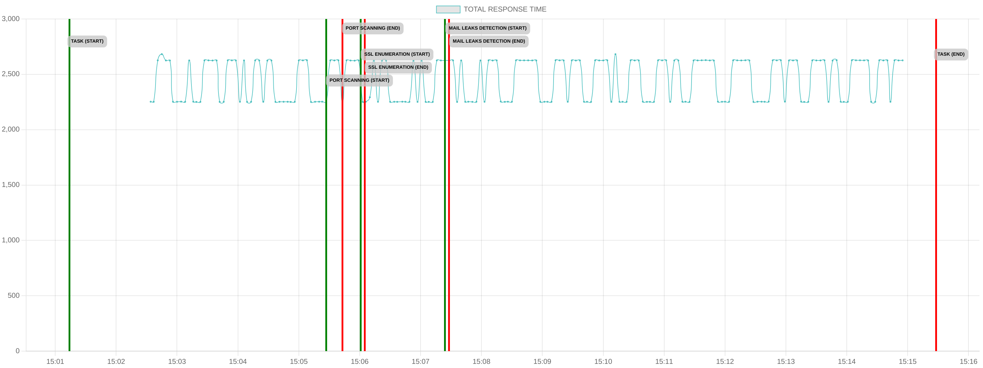The height and width of the screenshot is (368, 983).
Task: Click the 1,500 y-axis label
Action: click(x=11, y=185)
